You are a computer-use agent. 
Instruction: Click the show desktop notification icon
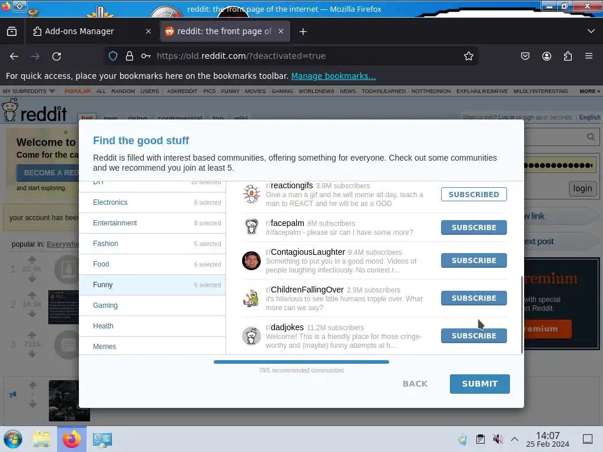tap(588, 439)
